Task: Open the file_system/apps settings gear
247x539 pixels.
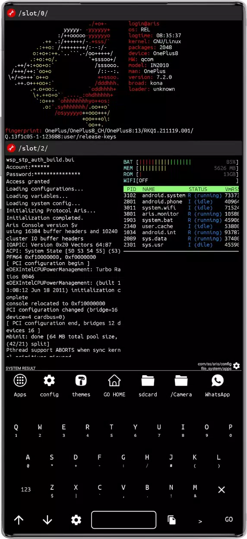Action: 237,366
